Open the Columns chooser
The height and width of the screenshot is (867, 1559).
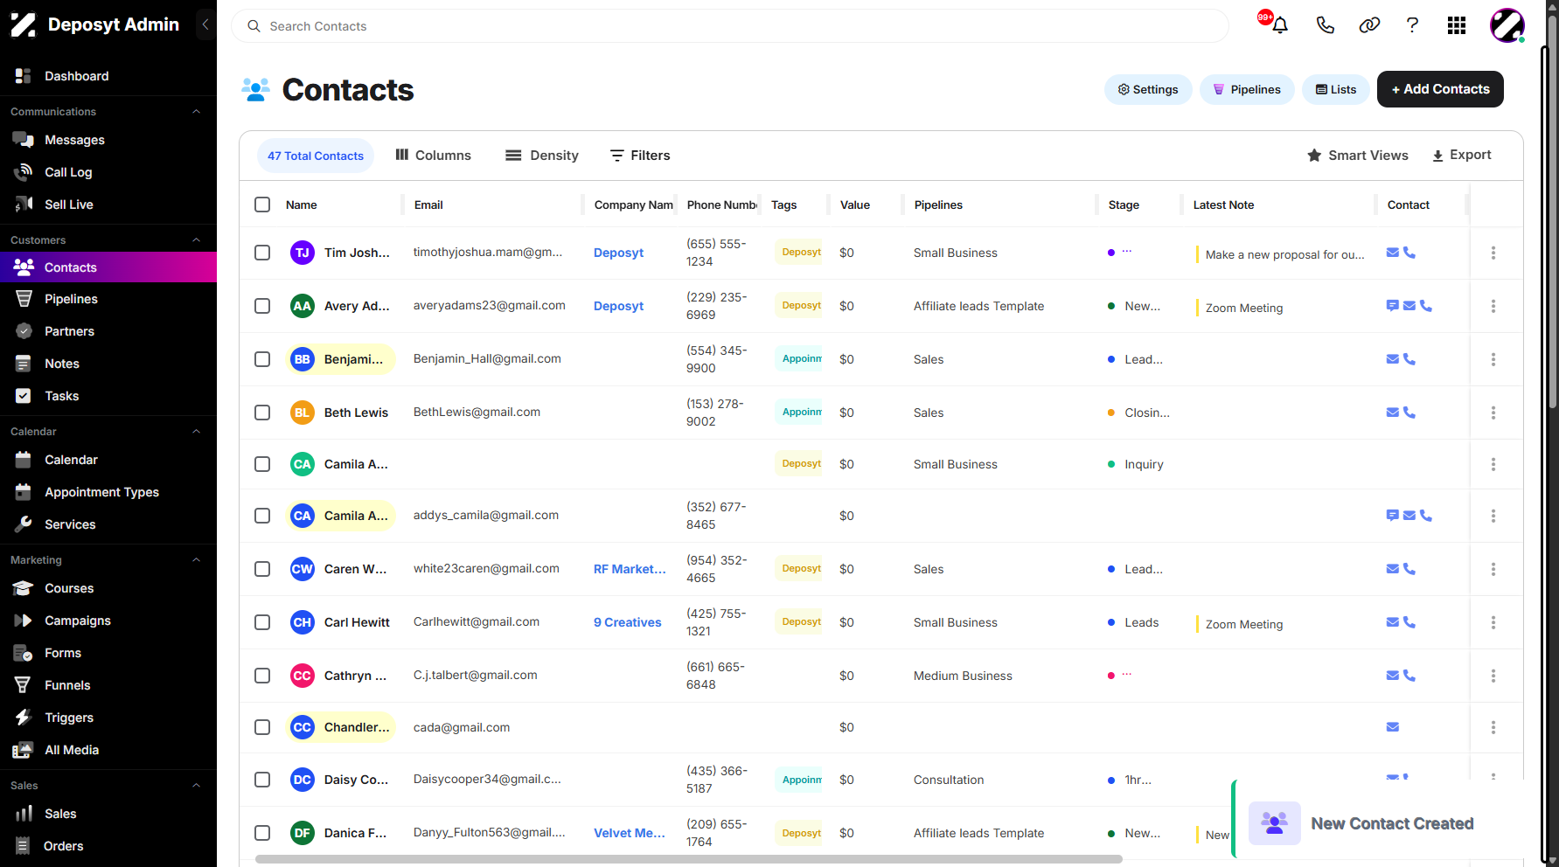[x=434, y=156]
